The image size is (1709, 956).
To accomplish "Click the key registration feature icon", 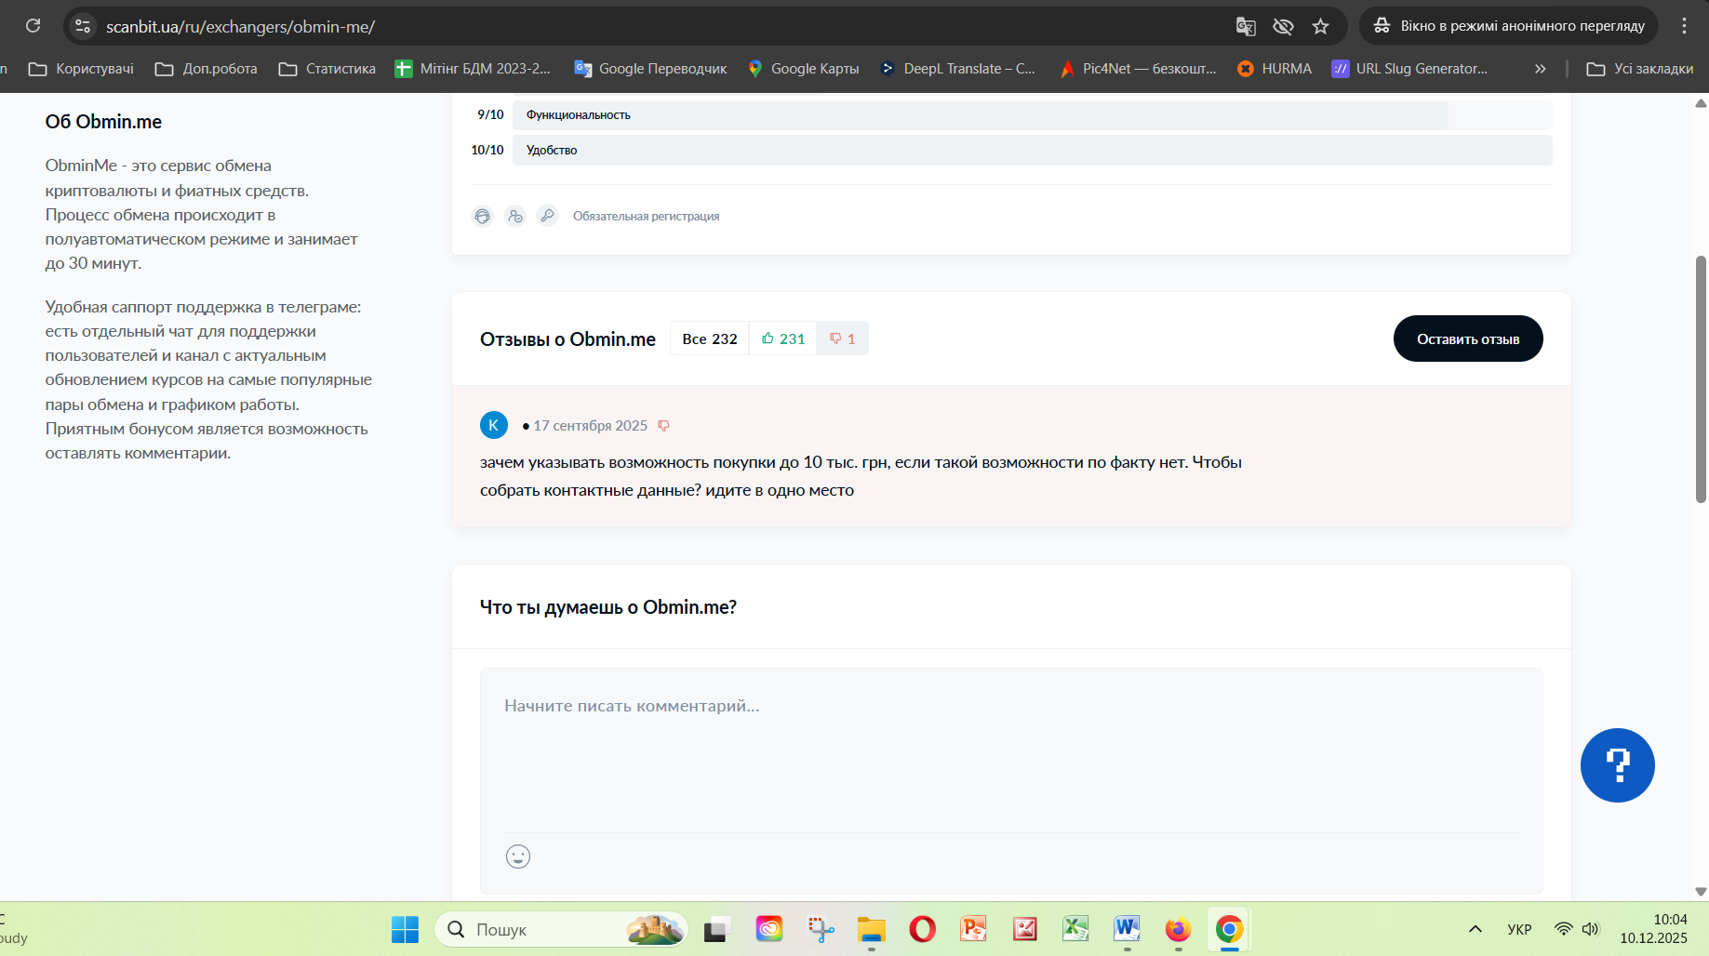I will tap(547, 216).
